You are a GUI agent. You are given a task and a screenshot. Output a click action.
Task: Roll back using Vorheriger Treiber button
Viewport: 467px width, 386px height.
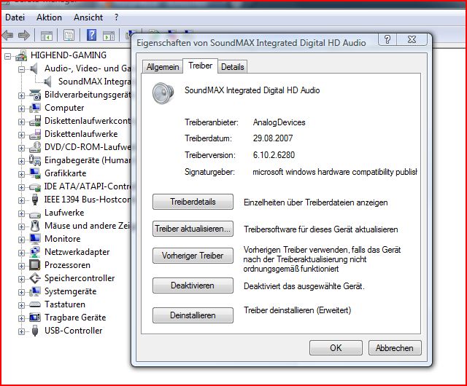tap(193, 256)
